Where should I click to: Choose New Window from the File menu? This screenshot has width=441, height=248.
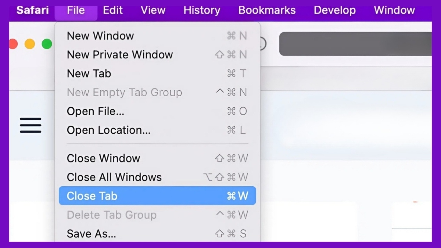tap(157, 36)
